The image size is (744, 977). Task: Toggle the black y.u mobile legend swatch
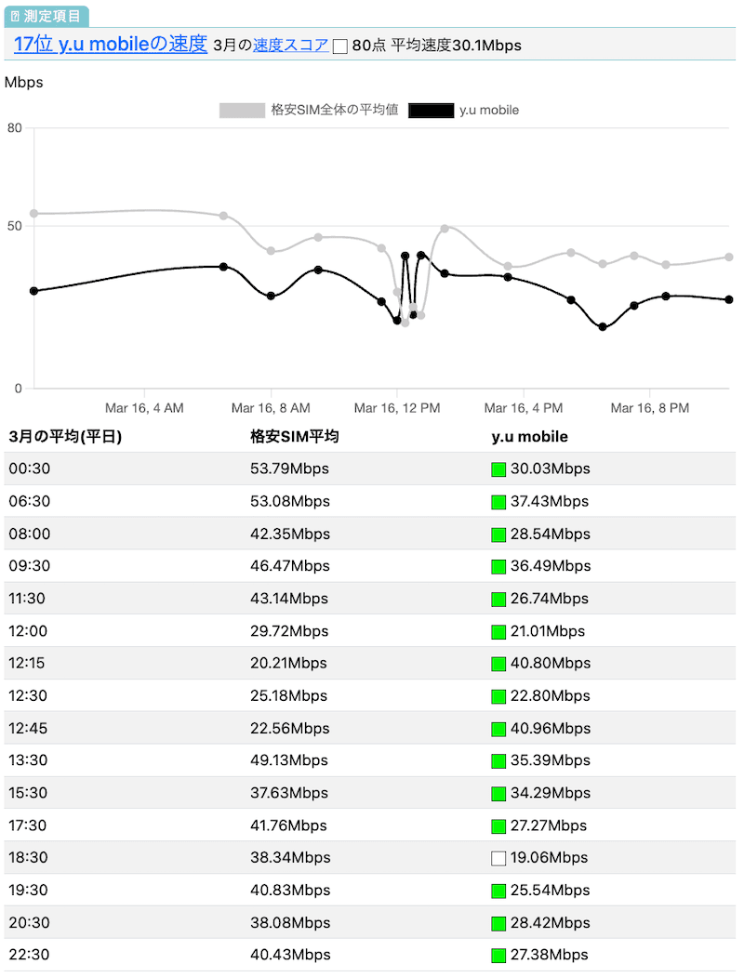432,110
